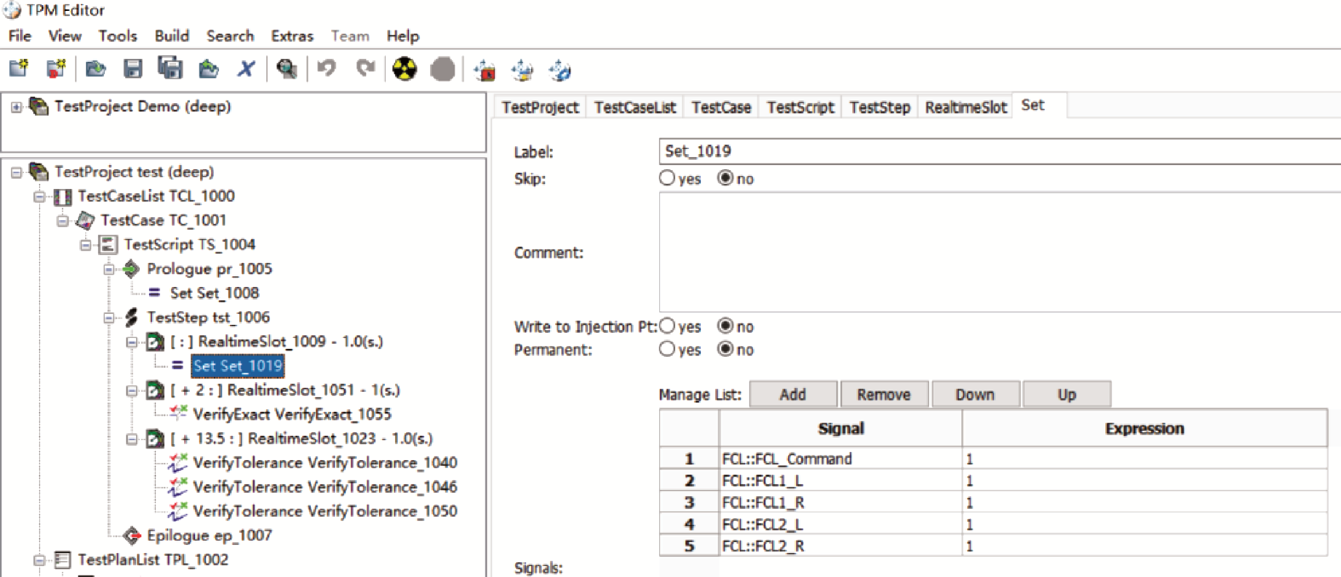Collapse the RealtimeSlot_1023 node
Viewport: 1341px width, 577px height.
tap(132, 440)
